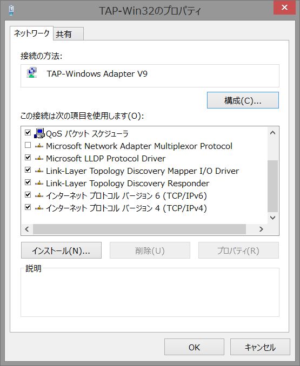
Task: Switch to the 共有 tab
Action: (x=68, y=34)
